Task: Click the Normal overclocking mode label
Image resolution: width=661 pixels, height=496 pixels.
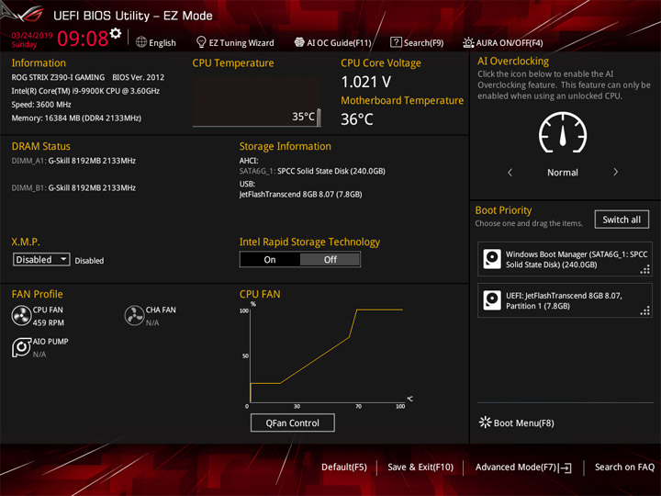Action: click(563, 173)
